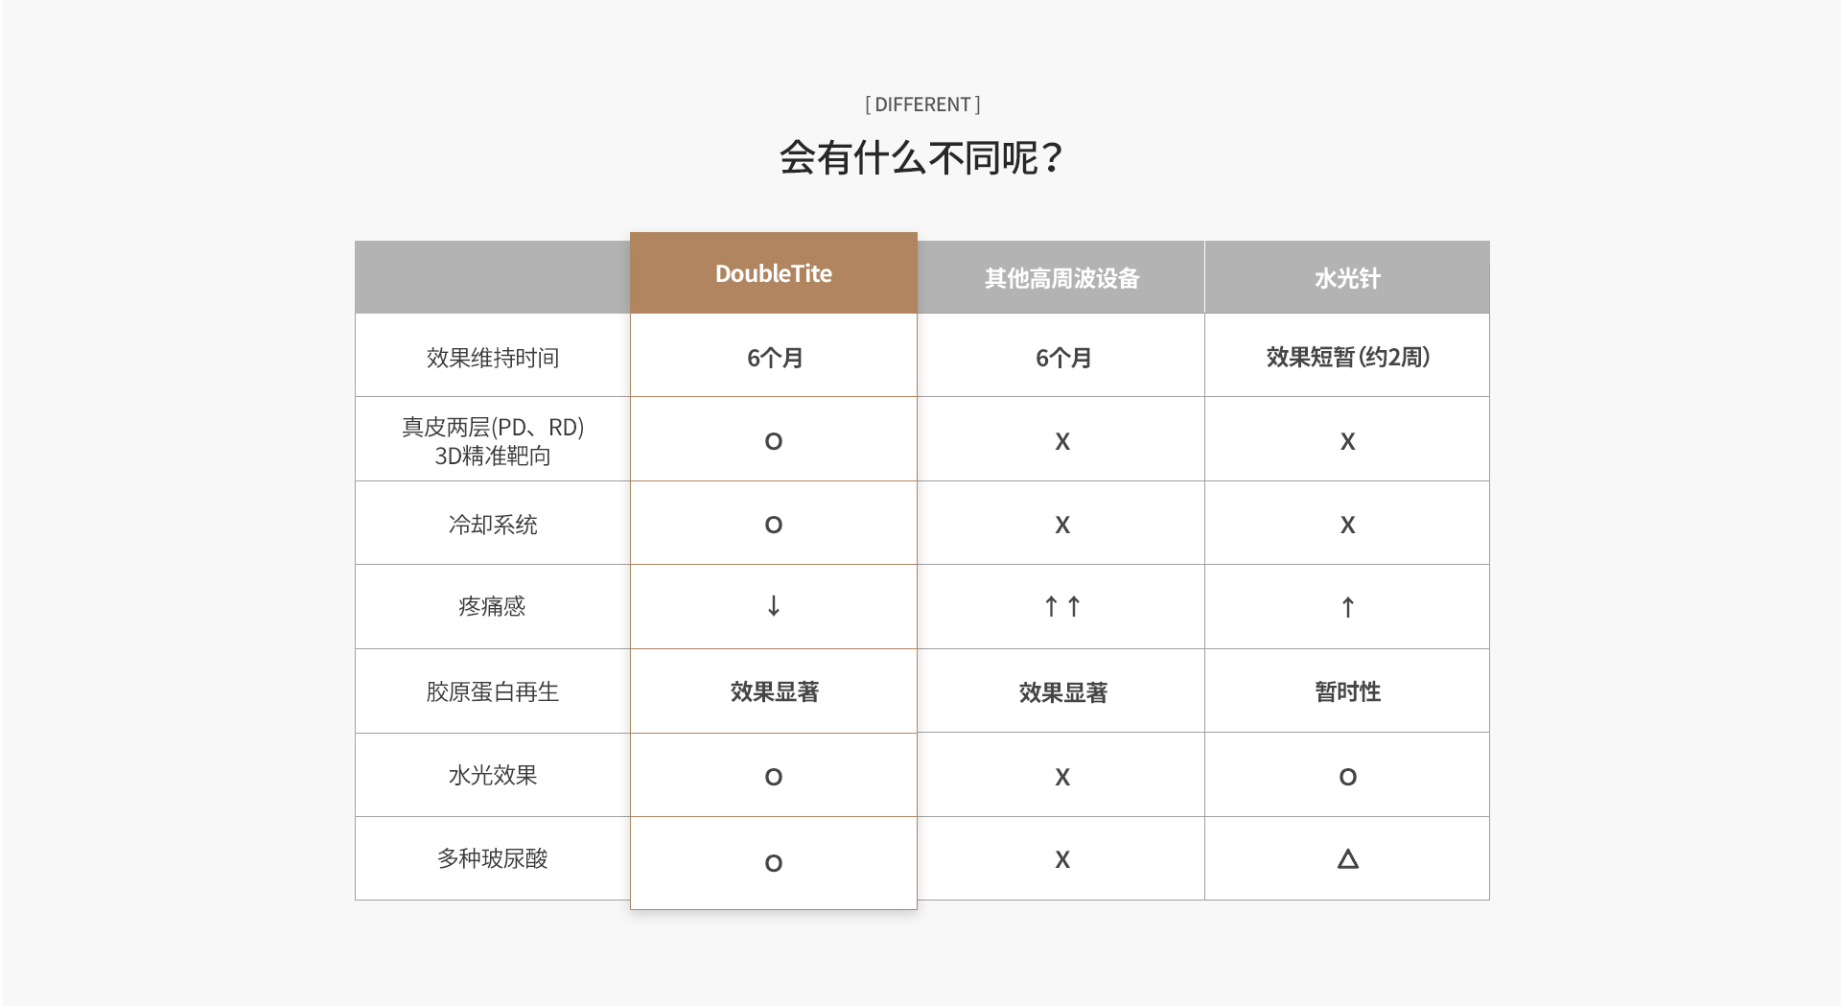
Task: Click the single up arrow under 水光针
Action: (x=1348, y=607)
